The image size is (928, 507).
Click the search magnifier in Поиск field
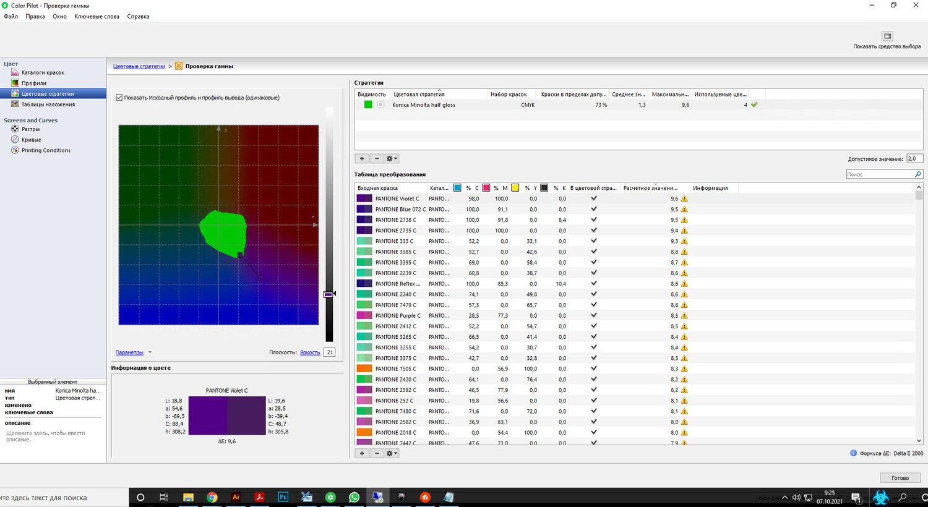(918, 174)
